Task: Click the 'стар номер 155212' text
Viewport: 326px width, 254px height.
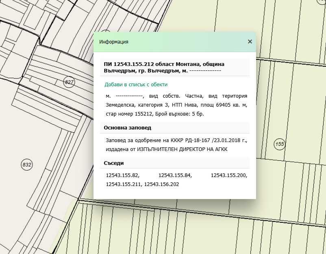Action: [129, 114]
